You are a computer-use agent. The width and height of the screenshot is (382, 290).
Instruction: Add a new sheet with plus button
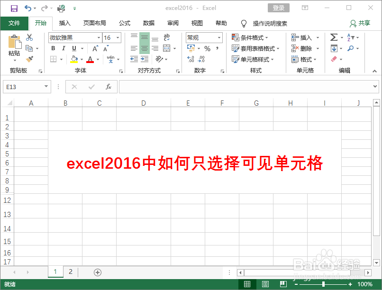[x=98, y=272]
